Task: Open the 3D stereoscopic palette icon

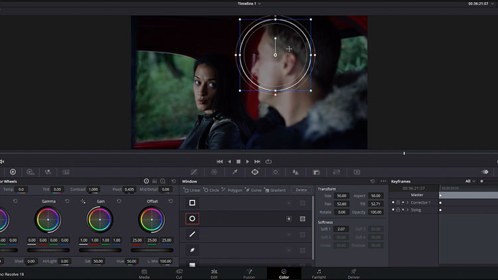Action: pos(357,172)
